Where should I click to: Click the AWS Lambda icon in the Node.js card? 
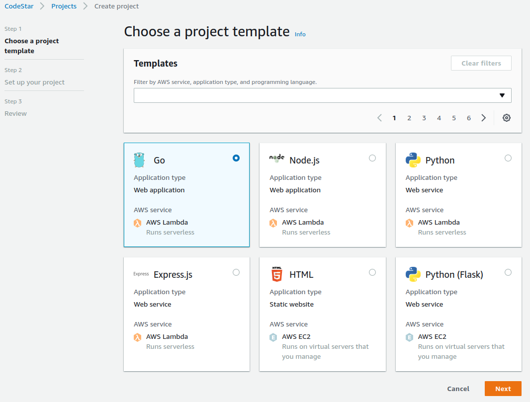pyautogui.click(x=273, y=223)
